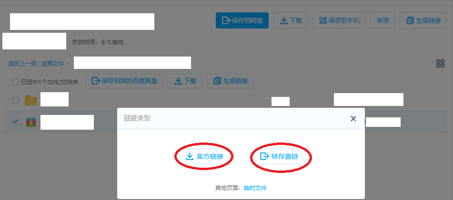The image size is (453, 200).
Task: Open the yellow folder icon
Action: click(x=31, y=100)
